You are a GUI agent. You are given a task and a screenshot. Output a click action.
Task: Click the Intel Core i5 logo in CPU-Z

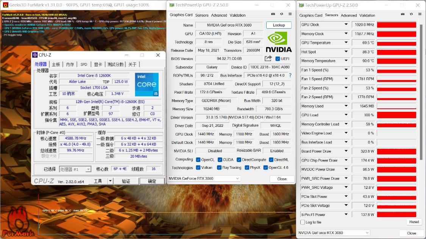tap(147, 84)
